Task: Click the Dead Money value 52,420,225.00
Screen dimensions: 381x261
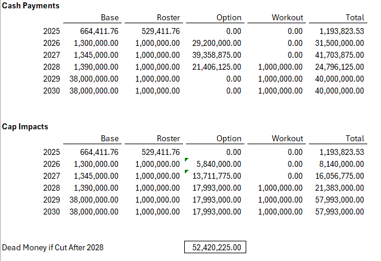Action: (215, 247)
